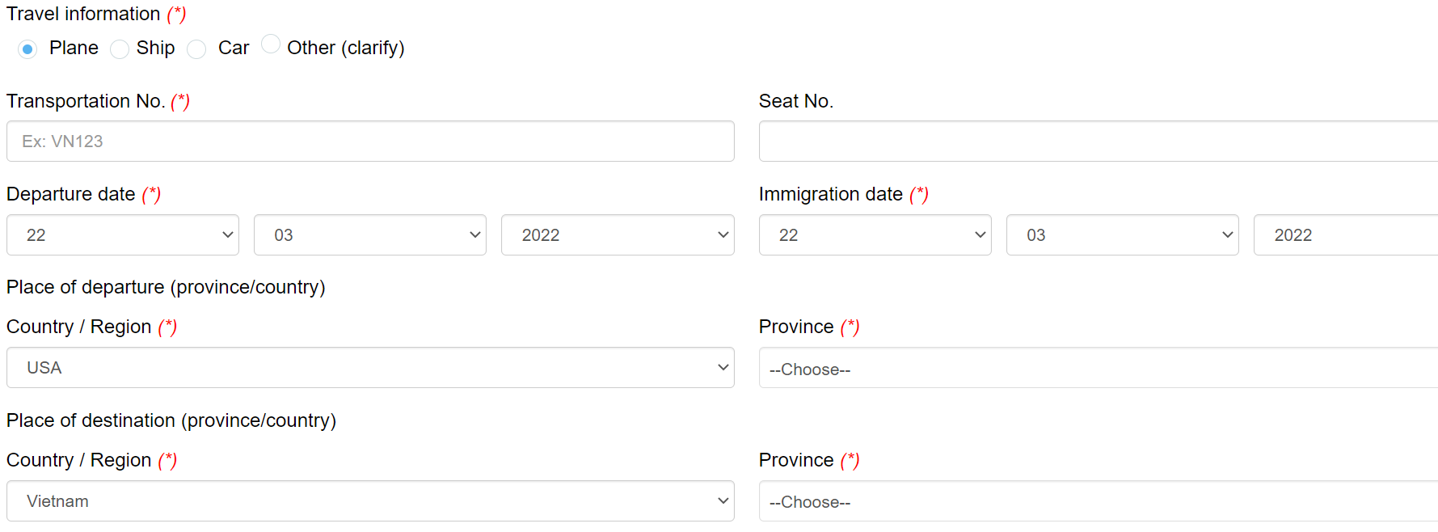Screen dimensions: 1438x532
Task: Open the immigration date day dropdown
Action: [875, 235]
